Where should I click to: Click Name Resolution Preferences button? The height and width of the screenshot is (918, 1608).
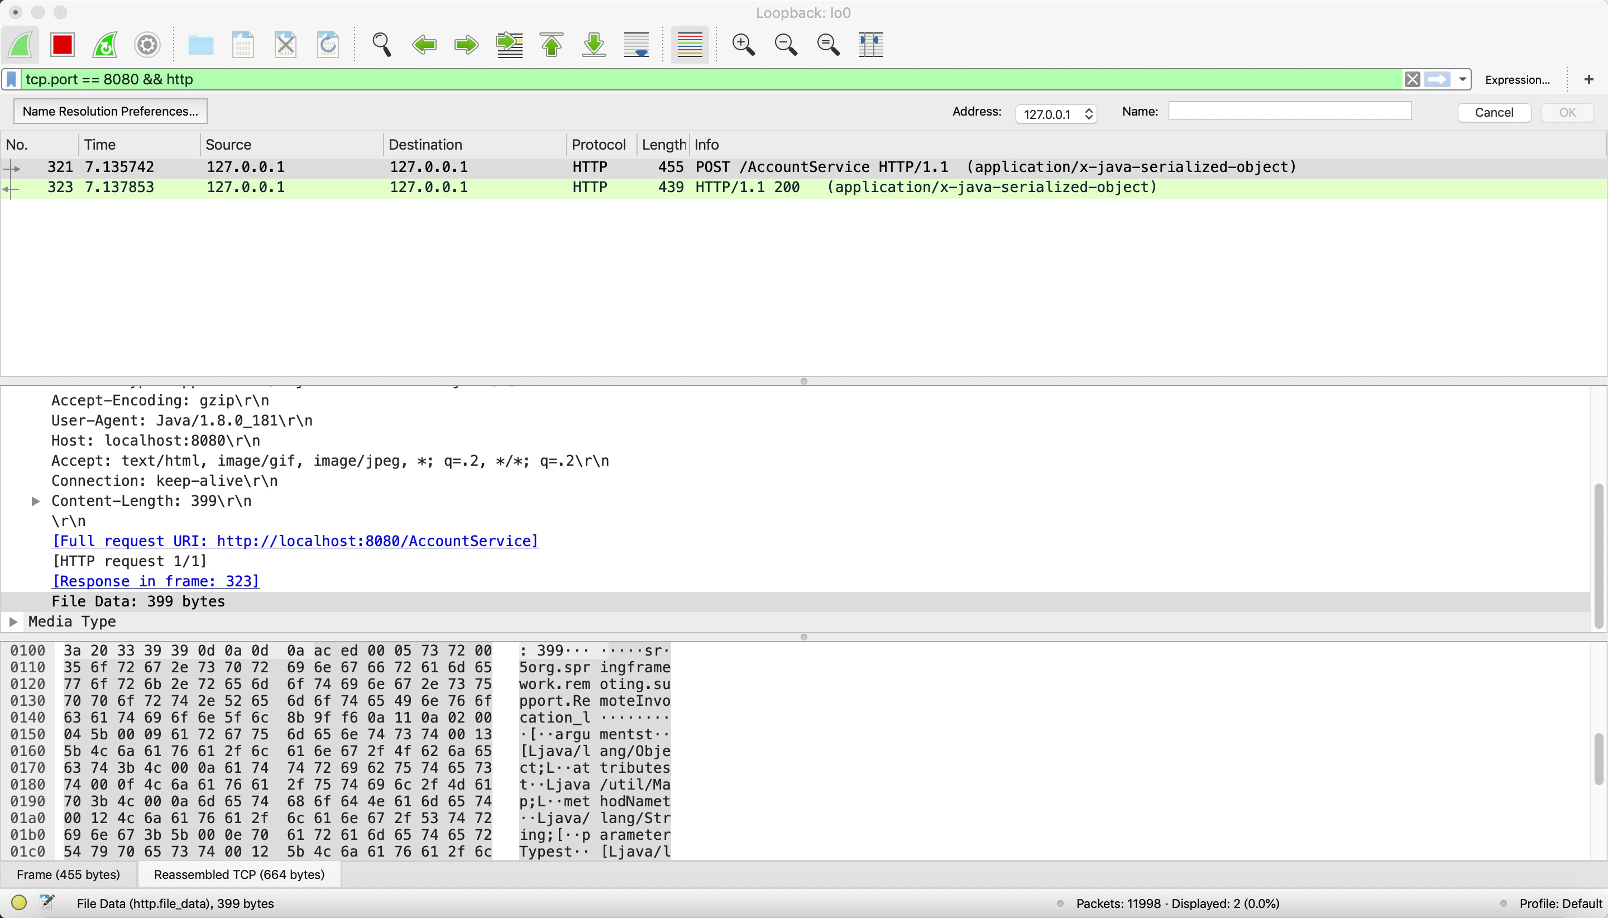[x=111, y=112]
